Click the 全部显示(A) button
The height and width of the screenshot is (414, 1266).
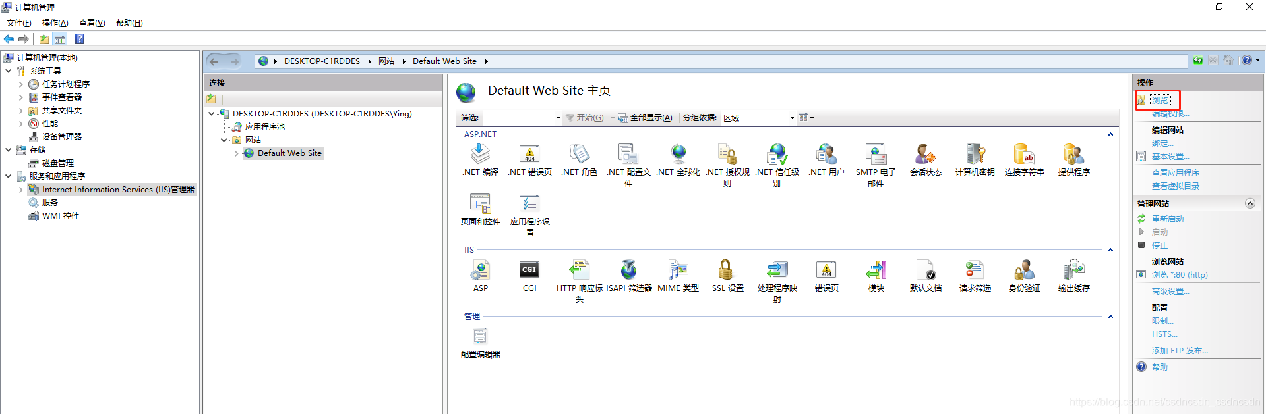click(645, 118)
